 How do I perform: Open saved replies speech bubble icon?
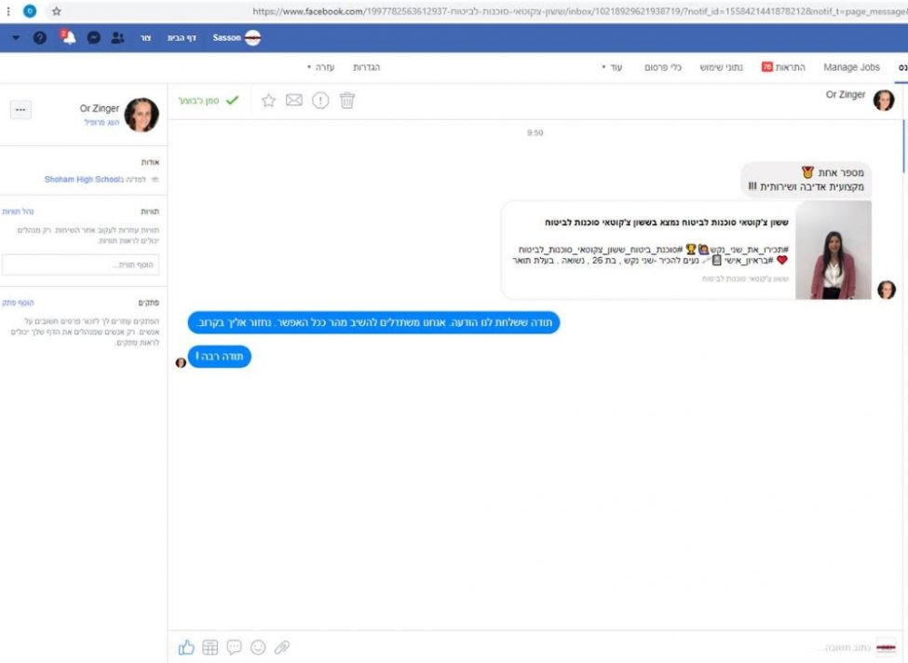coord(234,646)
